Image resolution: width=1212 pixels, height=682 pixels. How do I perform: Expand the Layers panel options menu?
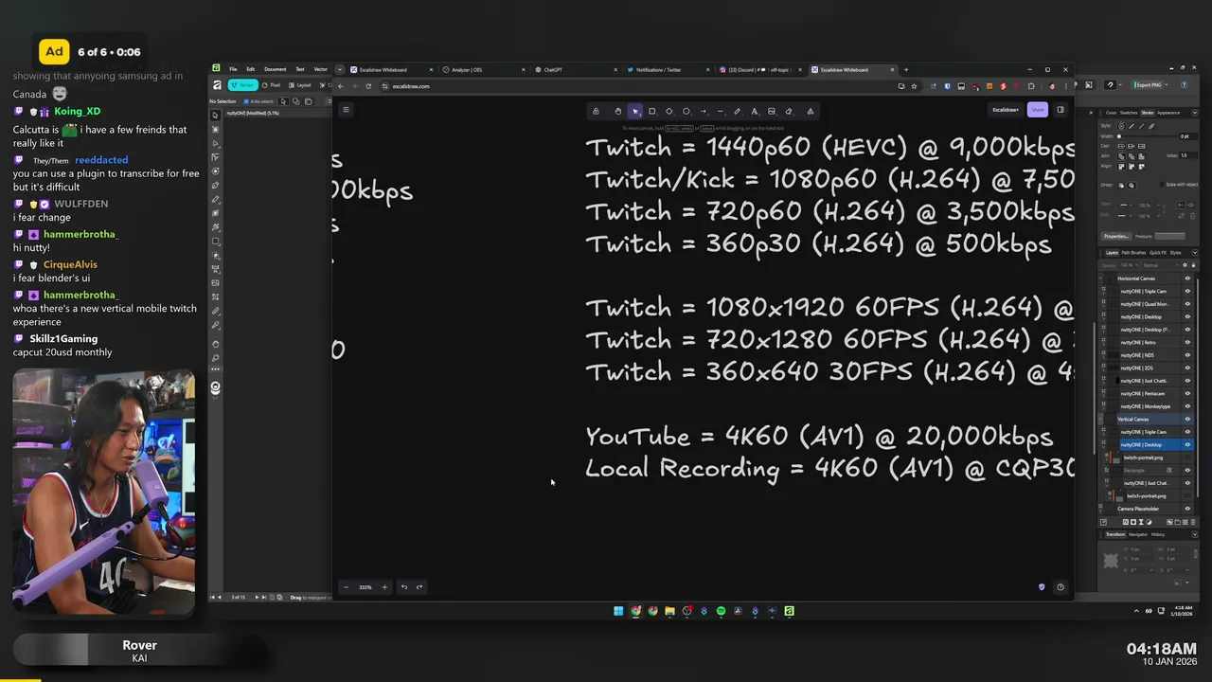click(x=1195, y=253)
